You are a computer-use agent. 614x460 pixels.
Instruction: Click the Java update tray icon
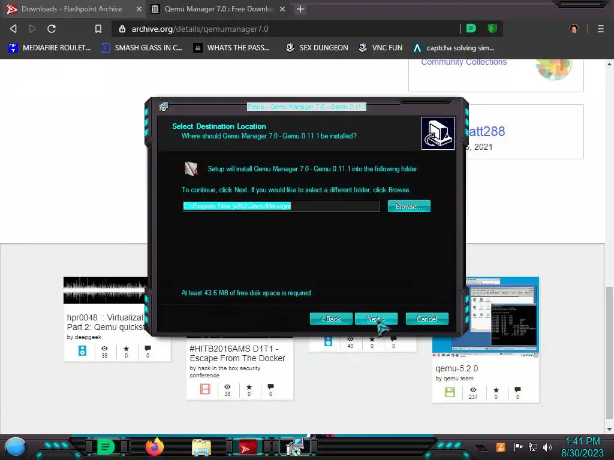[x=501, y=447]
